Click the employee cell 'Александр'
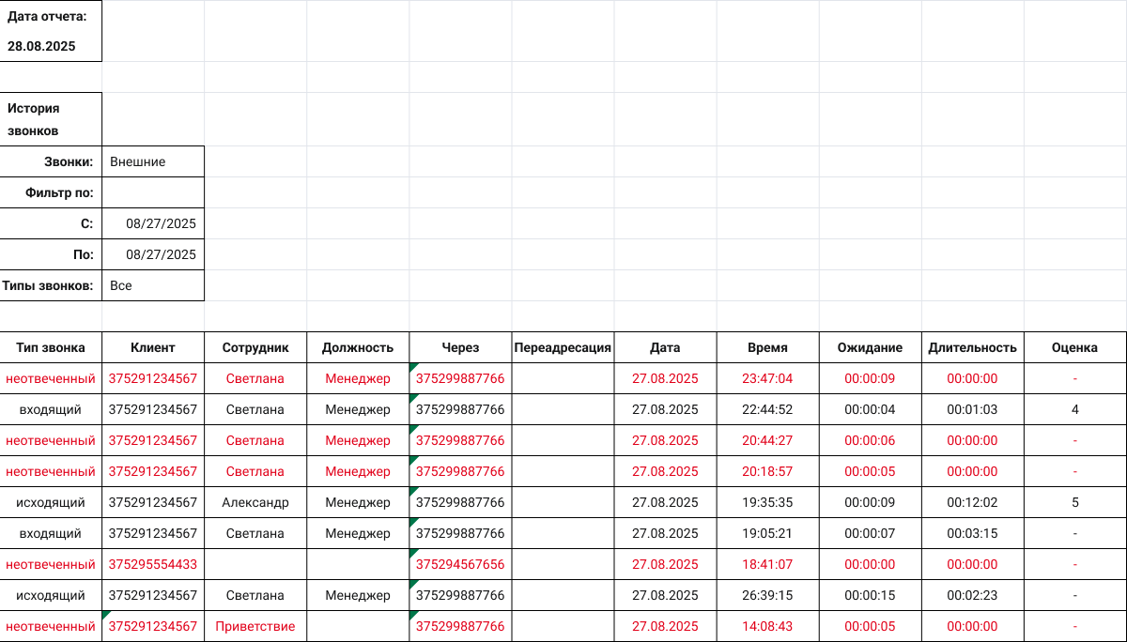This screenshot has height=642, width=1127. coord(255,502)
